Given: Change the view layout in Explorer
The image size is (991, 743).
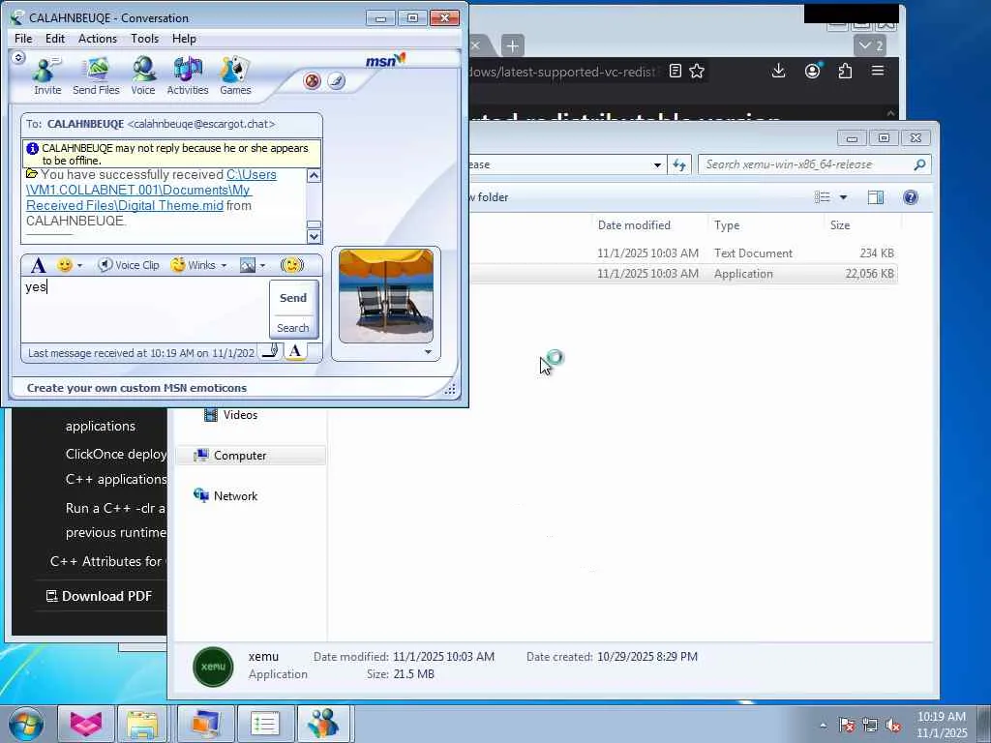Looking at the screenshot, I should tap(823, 197).
